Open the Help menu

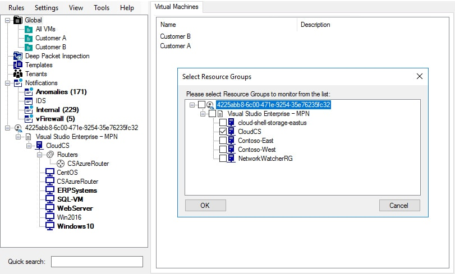(x=127, y=8)
